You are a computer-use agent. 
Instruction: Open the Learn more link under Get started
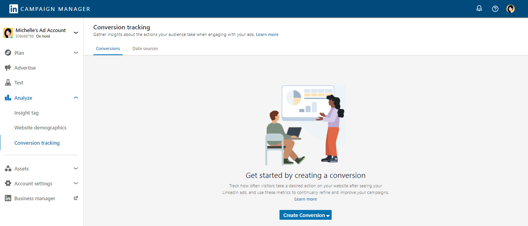[x=305, y=199]
